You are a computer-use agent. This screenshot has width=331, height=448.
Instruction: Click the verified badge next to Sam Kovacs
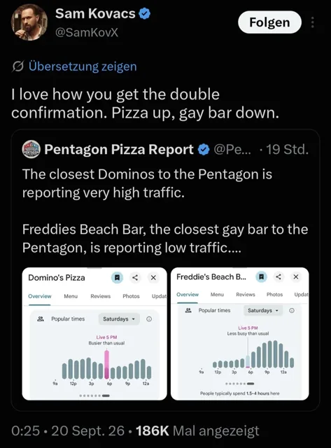[145, 13]
